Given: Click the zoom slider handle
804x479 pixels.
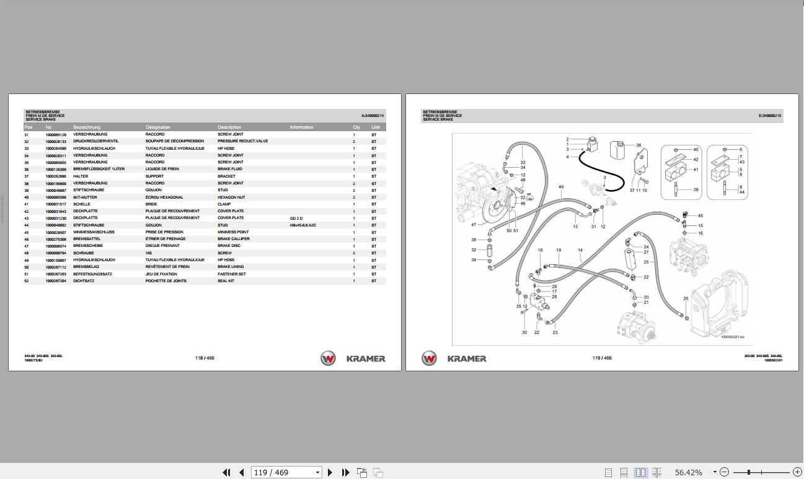Looking at the screenshot, I should [x=749, y=472].
